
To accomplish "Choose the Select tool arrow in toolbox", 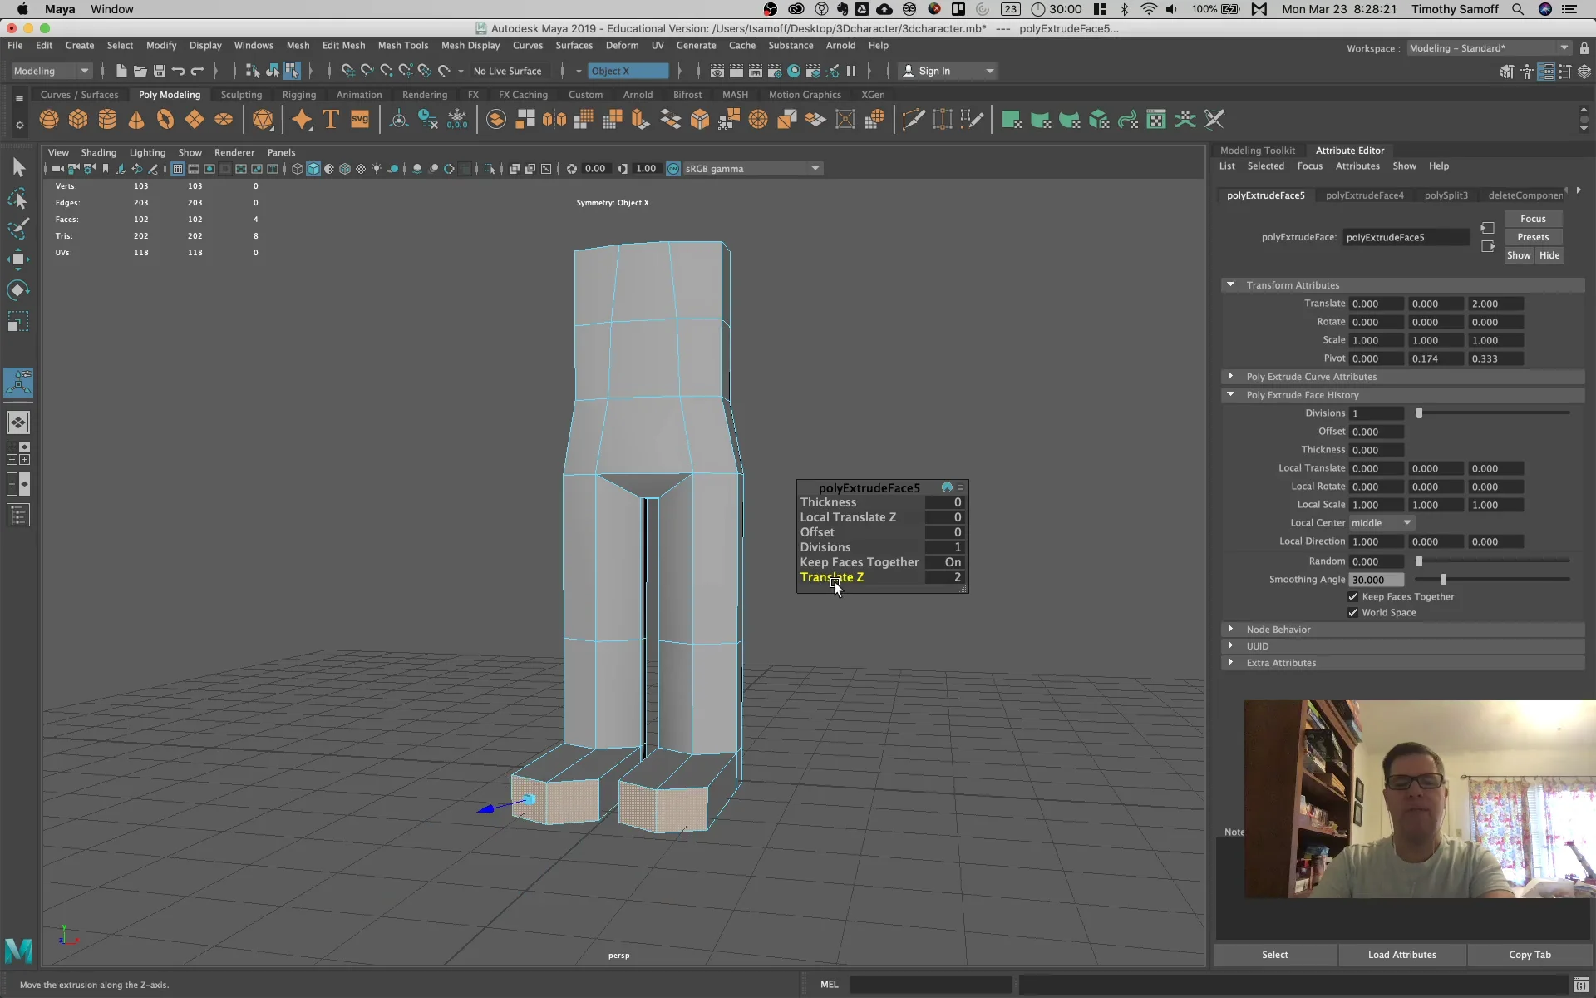I will pyautogui.click(x=18, y=168).
